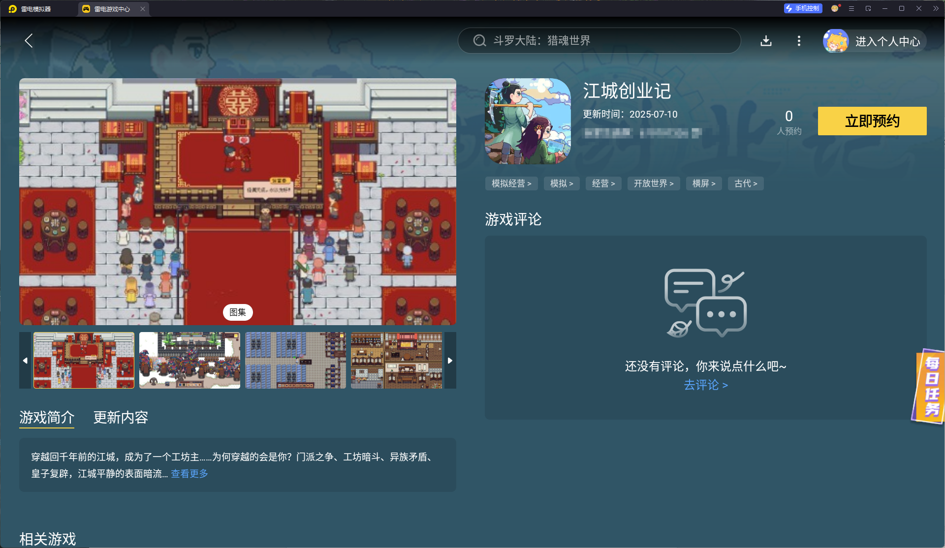Select the 雷电游戏中心 tab

click(x=112, y=9)
